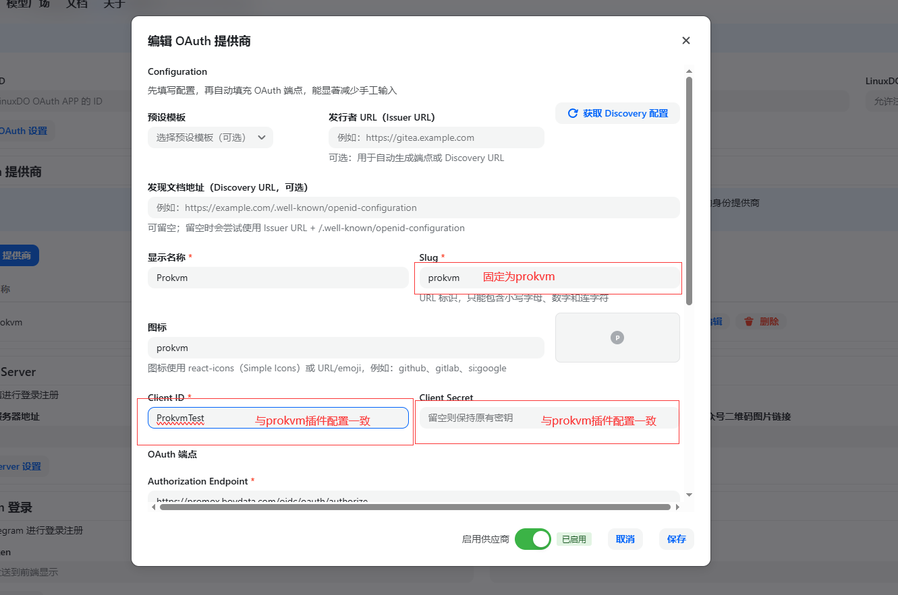
Task: Click the circular P icon preview
Action: click(617, 338)
